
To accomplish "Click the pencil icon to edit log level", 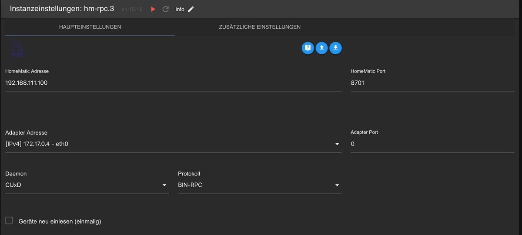I will (x=191, y=9).
